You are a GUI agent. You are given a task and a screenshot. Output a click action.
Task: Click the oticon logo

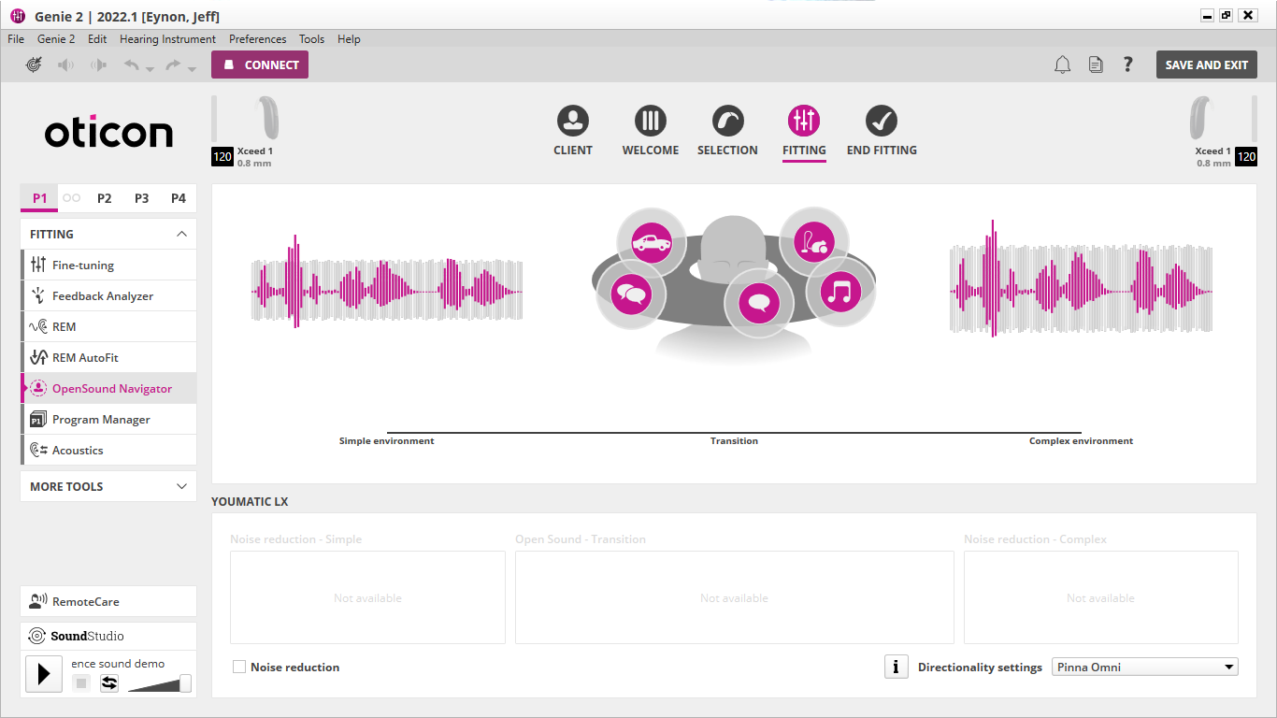[108, 133]
